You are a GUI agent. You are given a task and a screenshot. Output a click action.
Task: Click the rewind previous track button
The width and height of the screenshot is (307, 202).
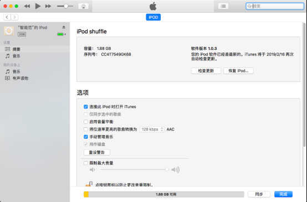[x=27, y=6]
